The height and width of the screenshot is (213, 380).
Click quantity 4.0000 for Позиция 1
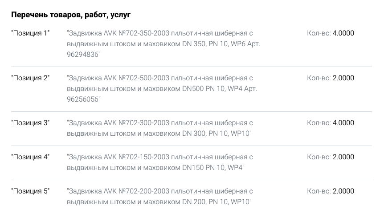[343, 33]
